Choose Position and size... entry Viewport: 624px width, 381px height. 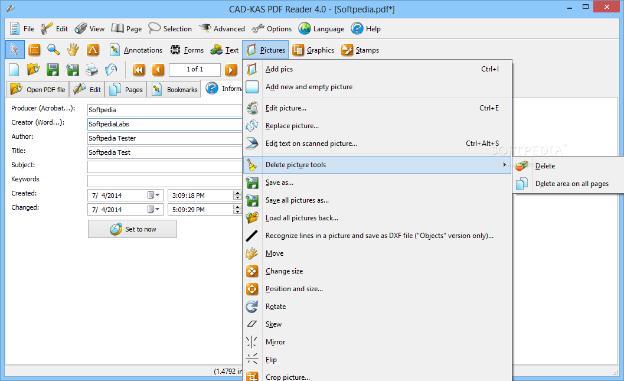coord(377,289)
